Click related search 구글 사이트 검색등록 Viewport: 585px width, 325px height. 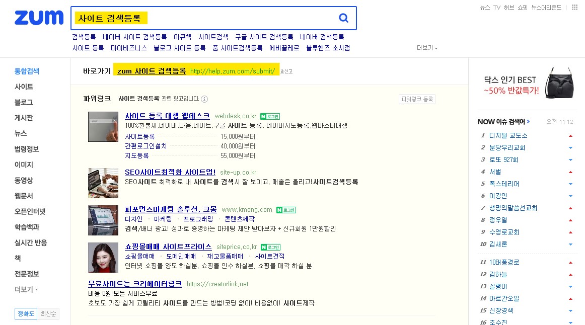pyautogui.click(x=264, y=37)
